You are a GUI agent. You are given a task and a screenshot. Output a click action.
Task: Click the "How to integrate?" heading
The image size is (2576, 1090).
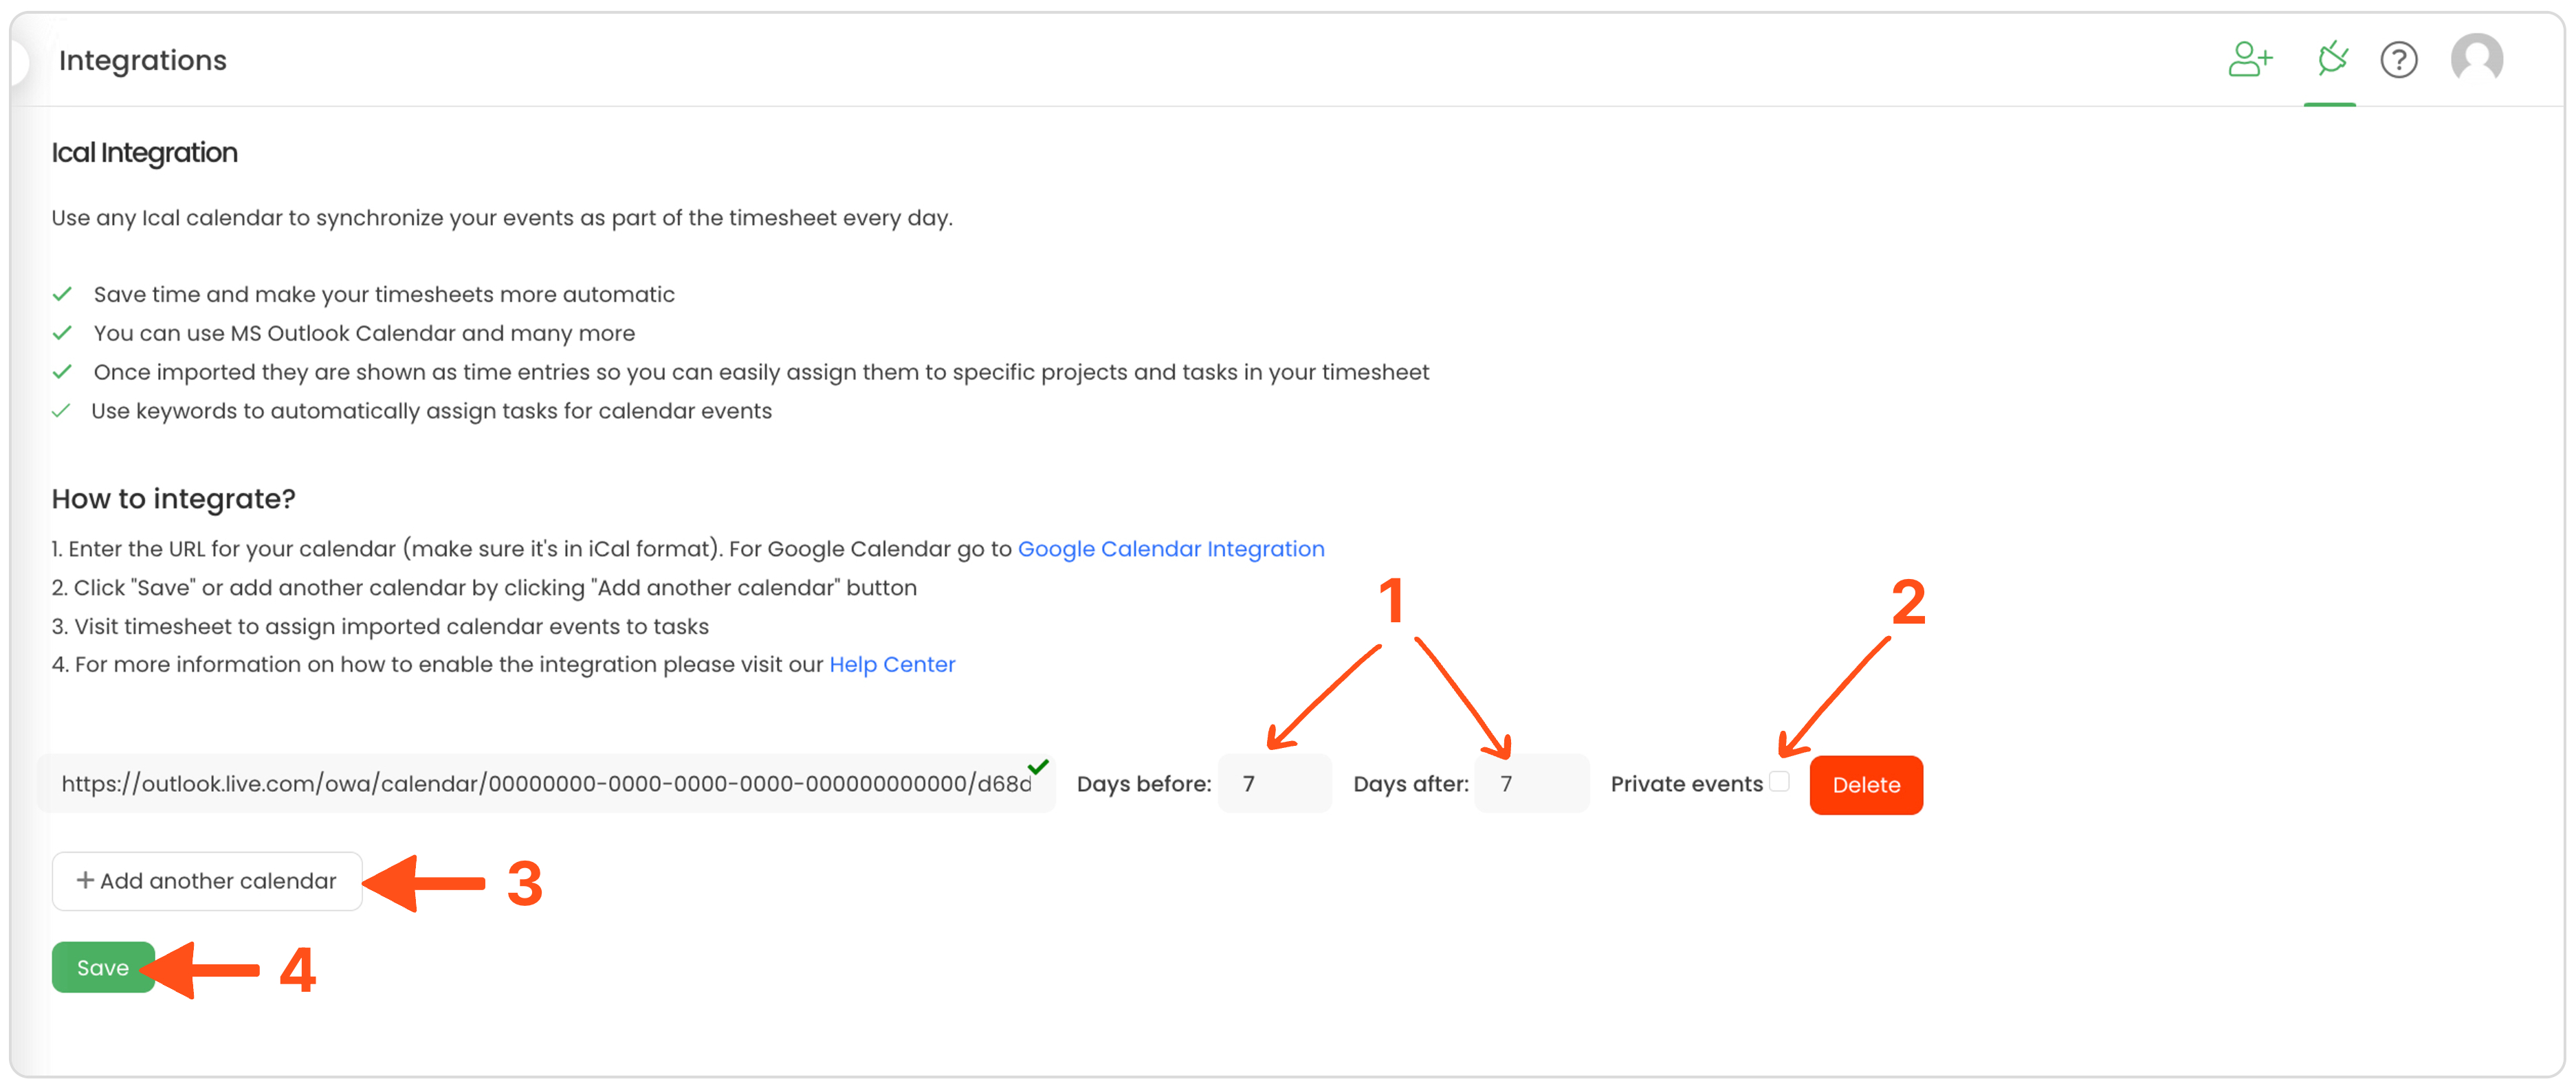(x=174, y=499)
